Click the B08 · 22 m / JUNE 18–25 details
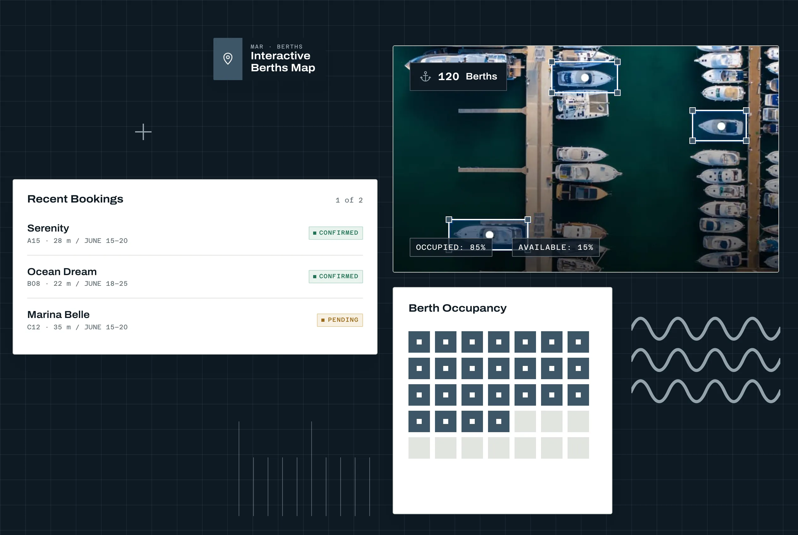 tap(78, 284)
